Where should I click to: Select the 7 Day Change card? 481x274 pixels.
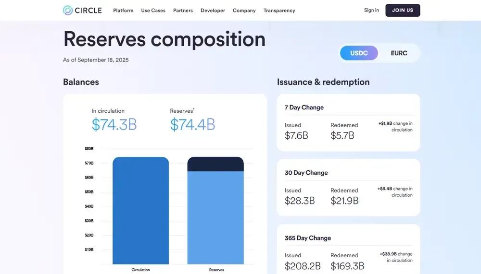tap(348, 122)
